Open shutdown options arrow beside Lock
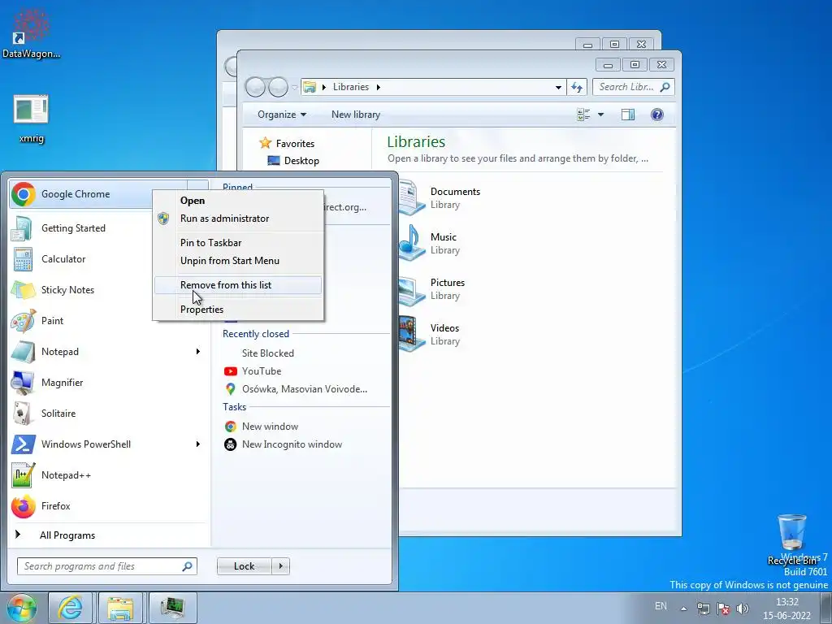Image resolution: width=832 pixels, height=624 pixels. tap(280, 566)
